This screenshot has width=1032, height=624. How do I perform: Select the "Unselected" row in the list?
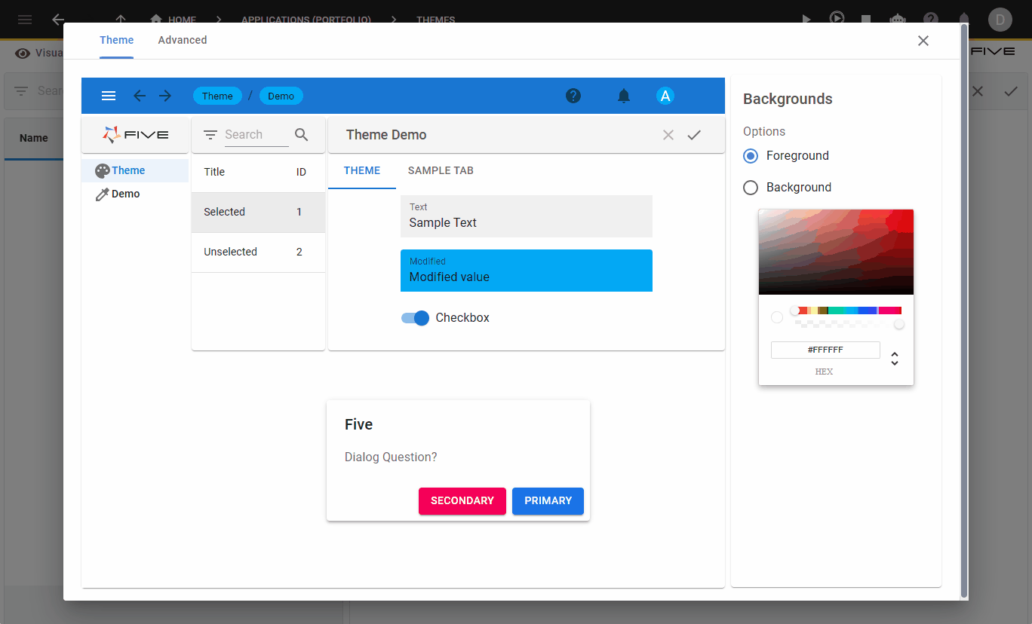tap(258, 252)
